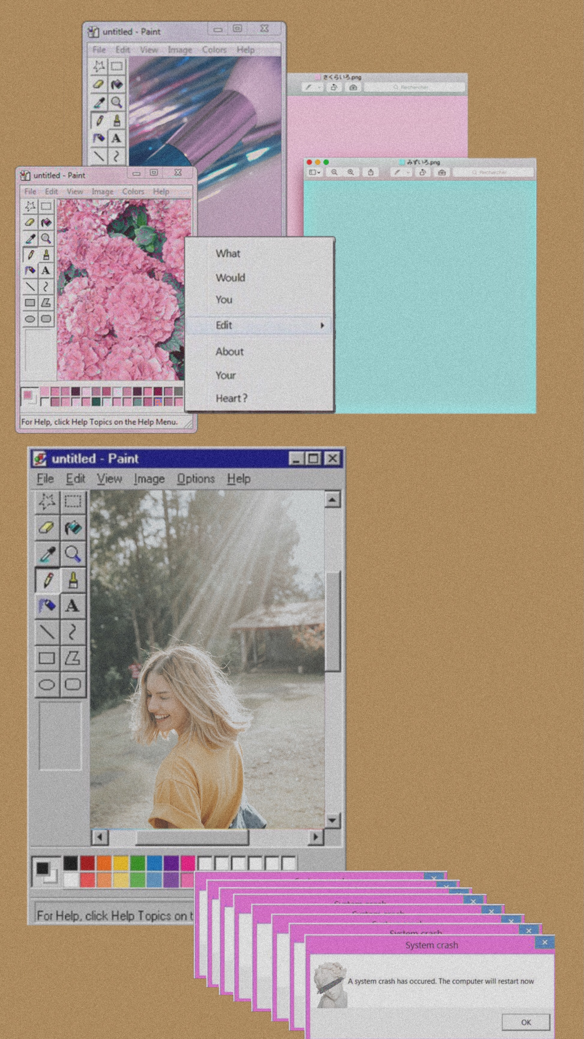Image resolution: width=584 pixels, height=1039 pixels.
Task: Click horizontal scrollbar left arrow in Paint
Action: (x=100, y=838)
